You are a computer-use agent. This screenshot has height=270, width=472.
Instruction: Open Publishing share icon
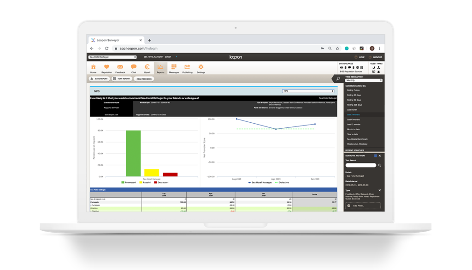click(x=187, y=68)
